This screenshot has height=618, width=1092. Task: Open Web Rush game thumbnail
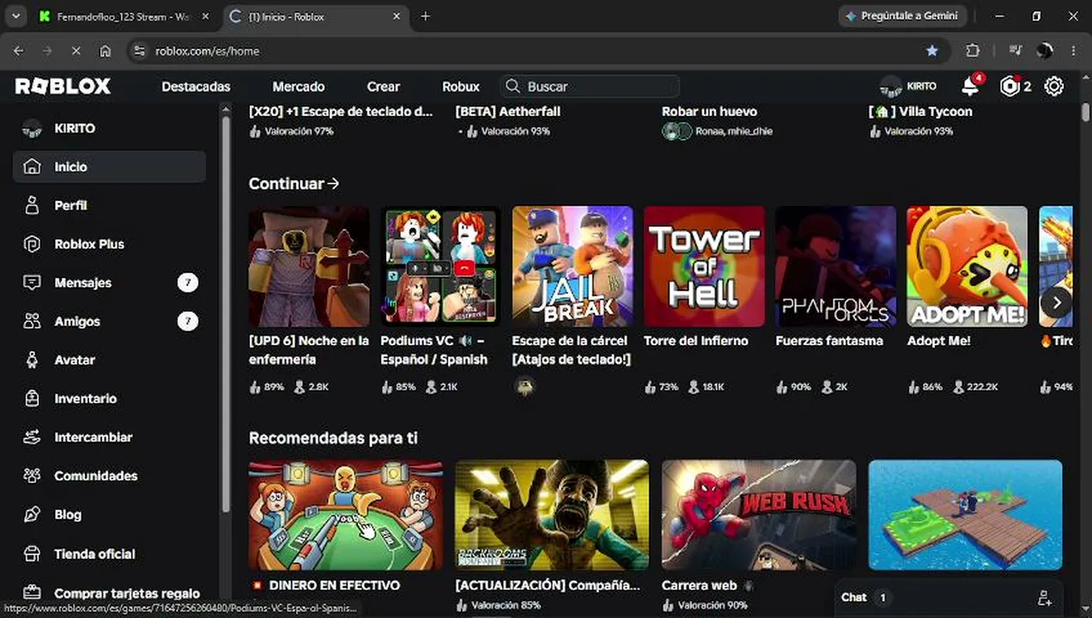tap(759, 515)
